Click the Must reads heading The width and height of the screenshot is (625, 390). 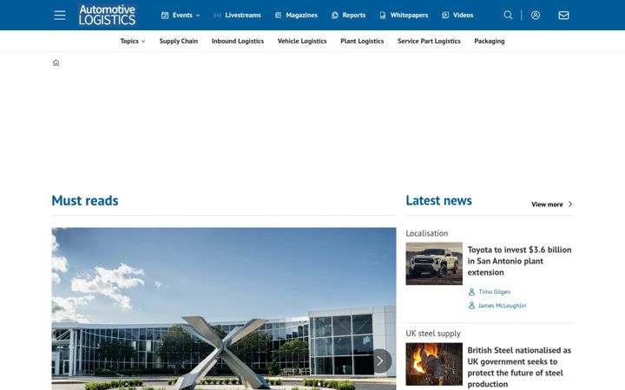tap(85, 200)
